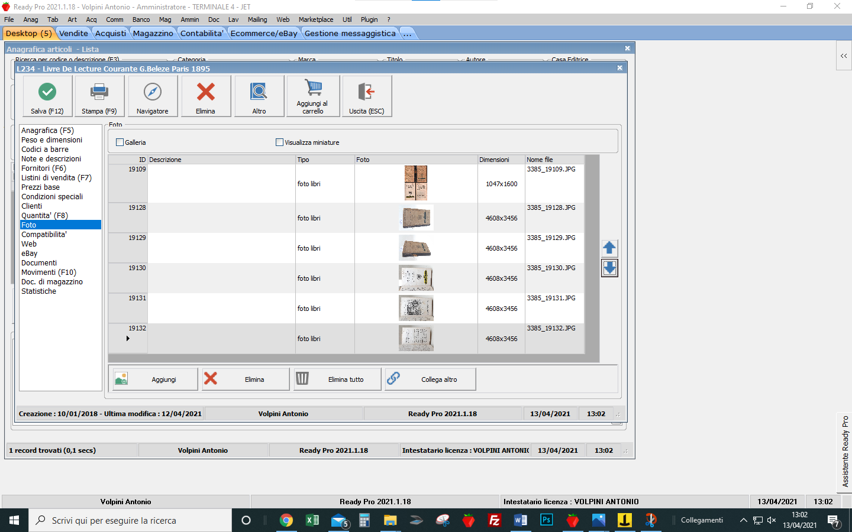Viewport: 852px width, 532px height.
Task: Close the Anagrafica articoli Lista window
Action: click(x=627, y=48)
